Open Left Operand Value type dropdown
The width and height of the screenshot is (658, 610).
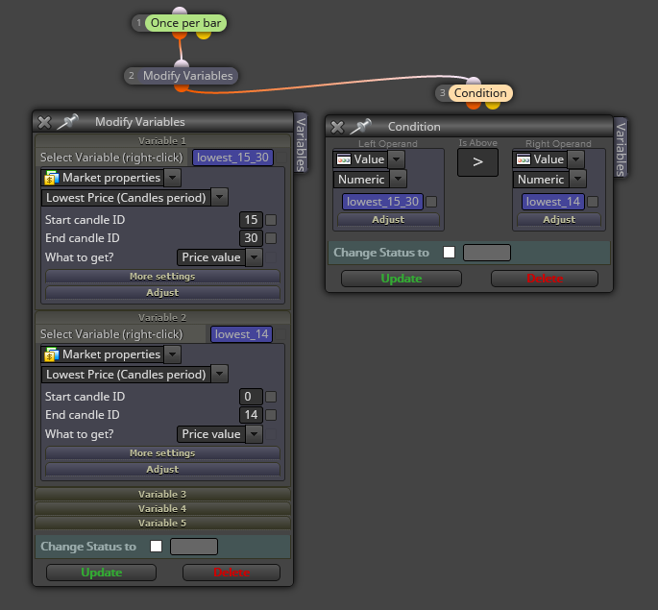(397, 159)
